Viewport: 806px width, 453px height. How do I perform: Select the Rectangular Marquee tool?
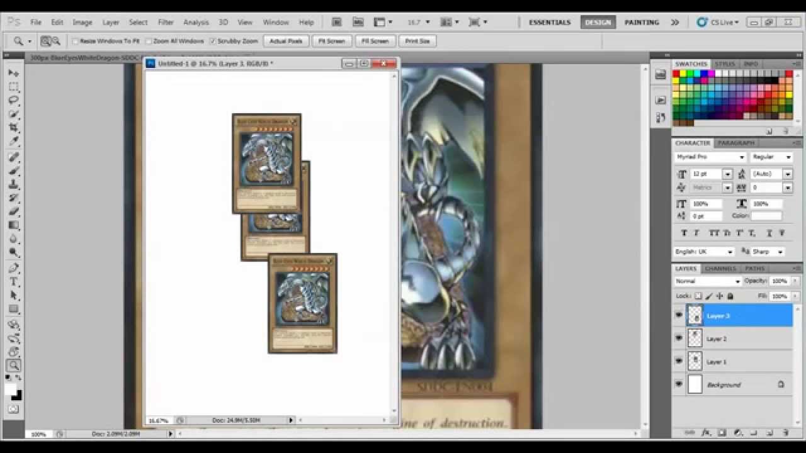(x=13, y=87)
